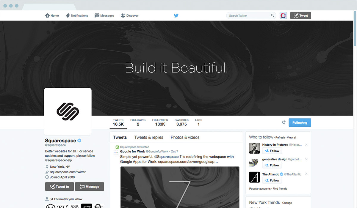
Task: Switch to the Photos & videos tab
Action: coord(185,137)
